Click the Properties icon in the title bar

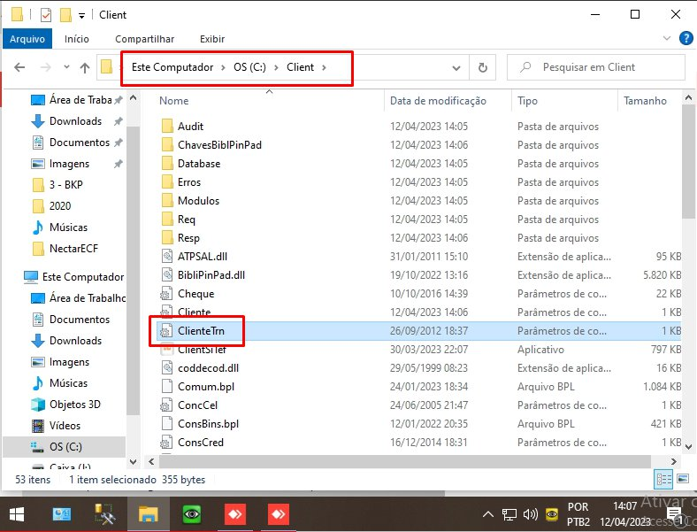[44, 15]
